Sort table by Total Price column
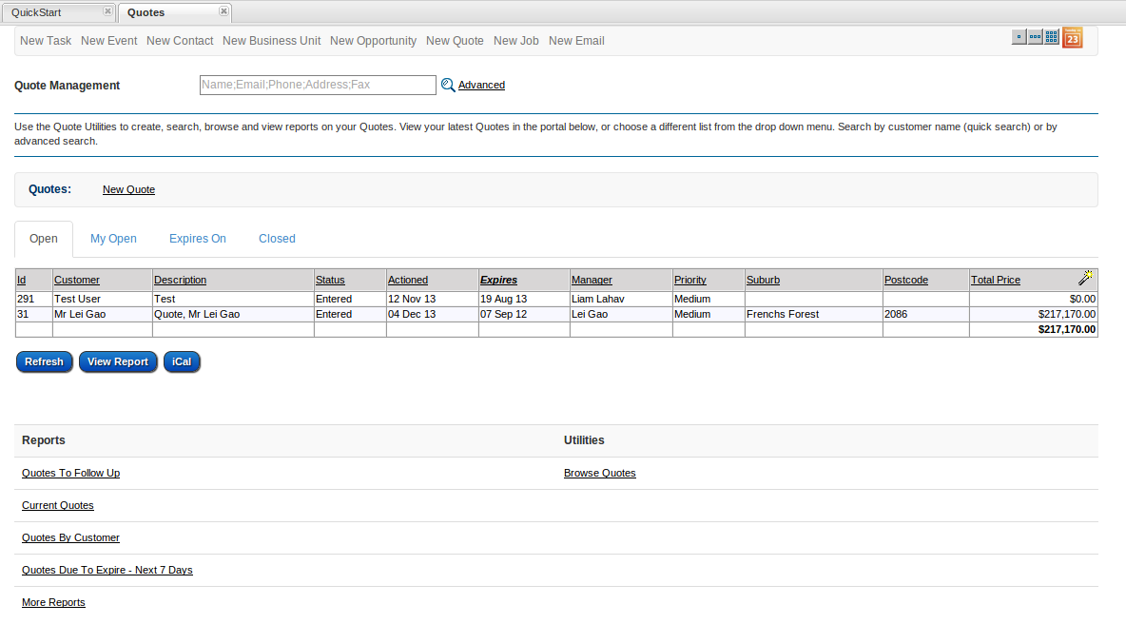 [x=995, y=280]
